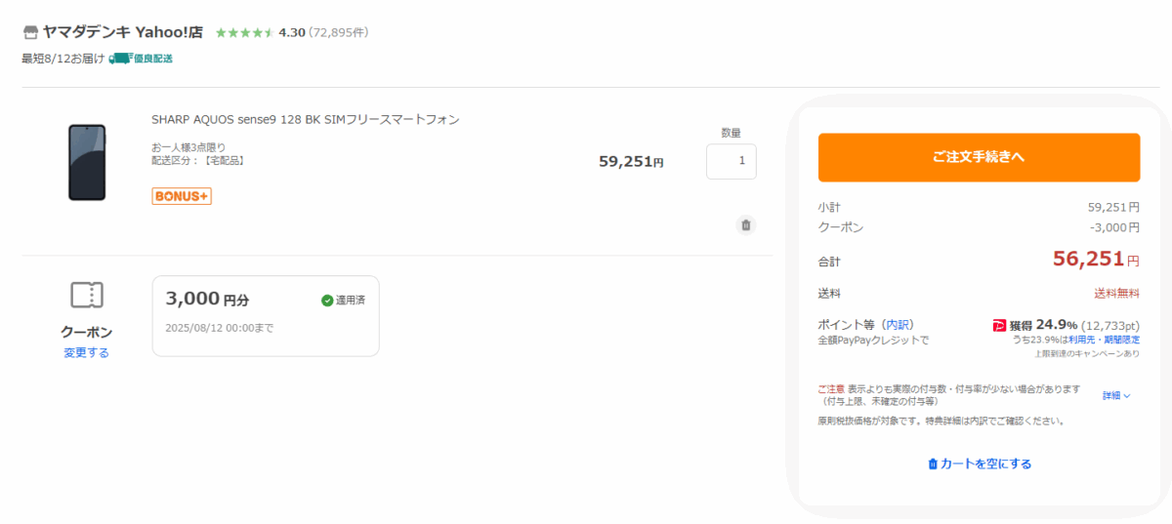Screen dimensions: 1172x524
Task: Click the green delivery truck icon
Action: pyautogui.click(x=119, y=59)
